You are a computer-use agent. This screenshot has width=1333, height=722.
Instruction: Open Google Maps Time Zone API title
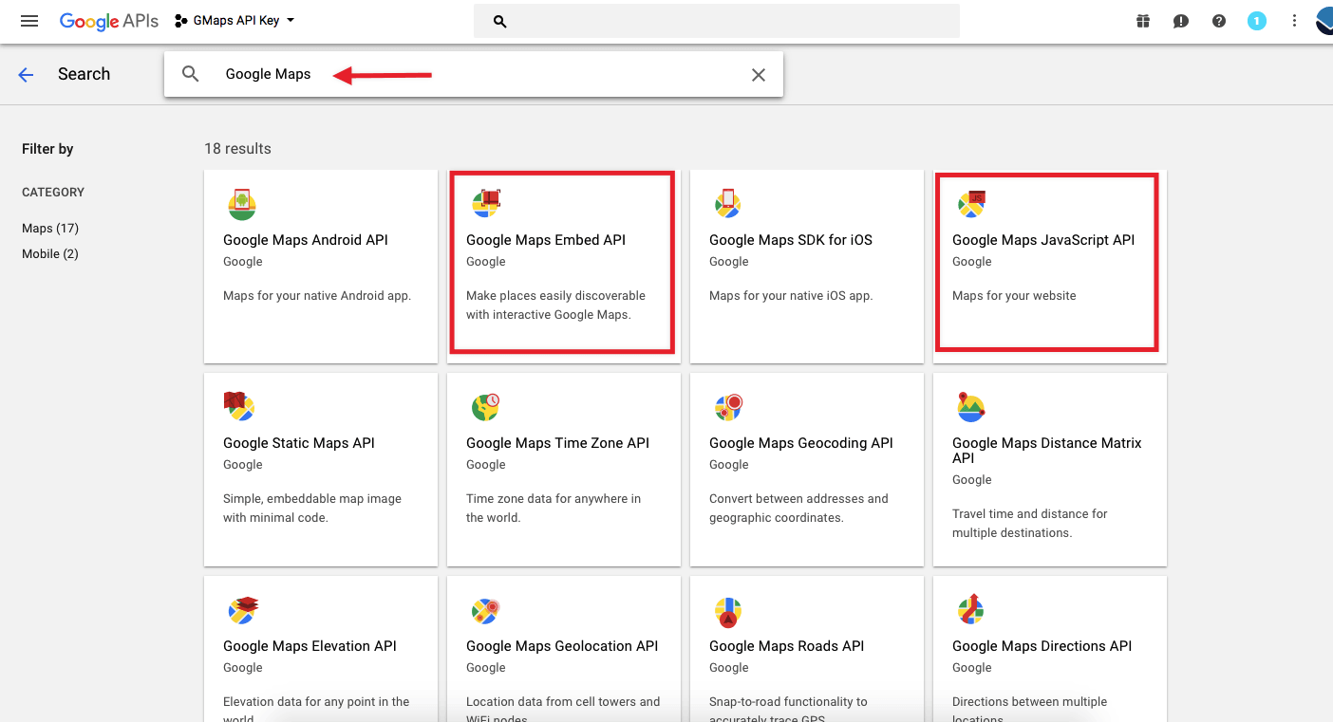[558, 443]
